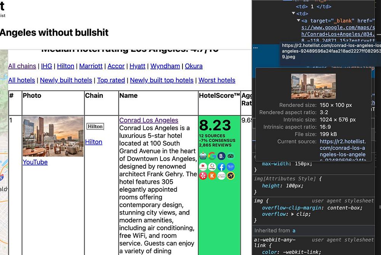Screen dimensions: 381x255
Task: Click the '2,865 REVIEWS' text
Action: [x=215, y=145]
